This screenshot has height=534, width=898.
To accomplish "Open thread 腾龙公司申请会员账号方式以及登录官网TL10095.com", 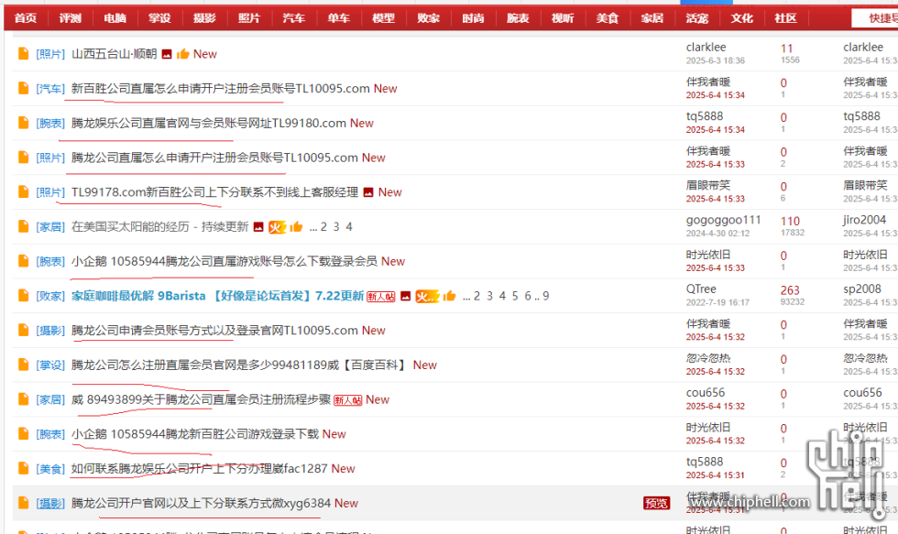I will pyautogui.click(x=214, y=331).
